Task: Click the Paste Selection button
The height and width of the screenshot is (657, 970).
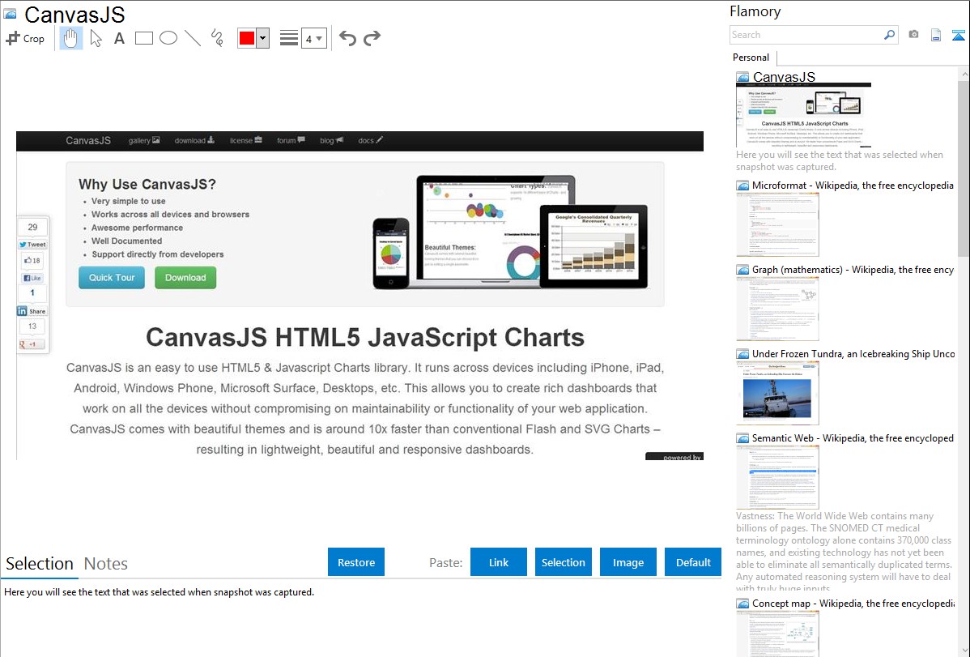Action: [x=563, y=562]
